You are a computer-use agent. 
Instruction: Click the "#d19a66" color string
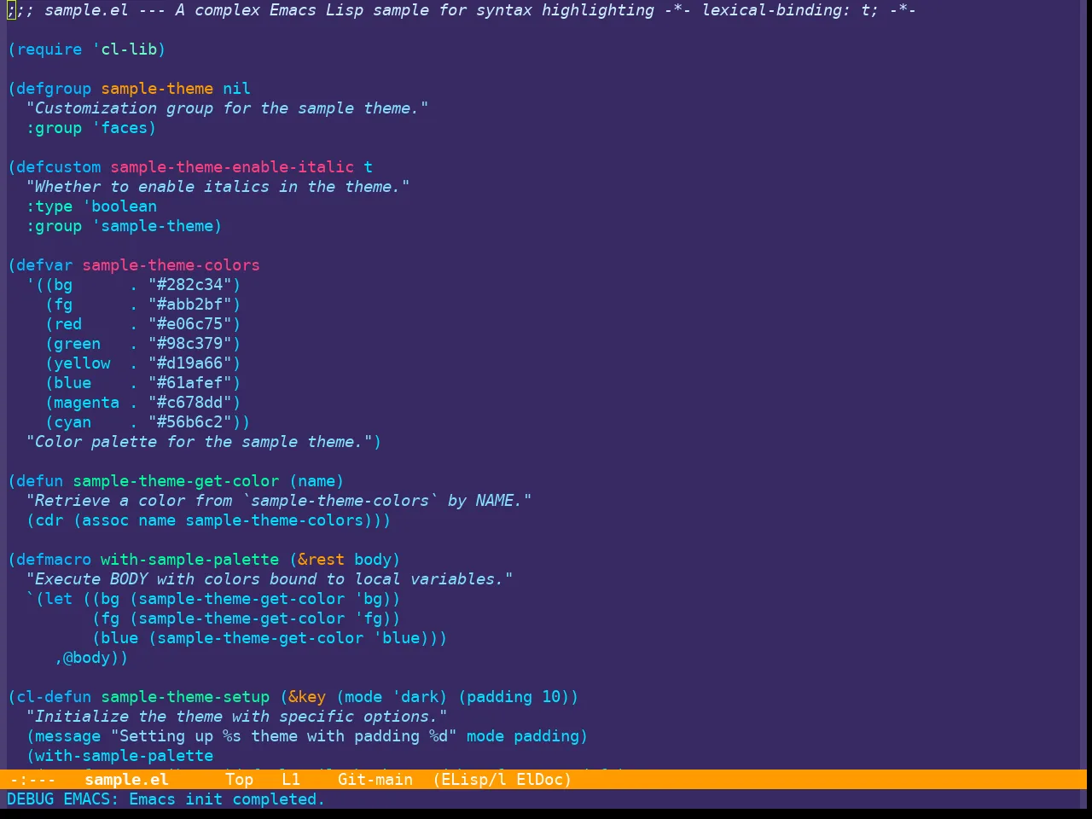click(189, 363)
